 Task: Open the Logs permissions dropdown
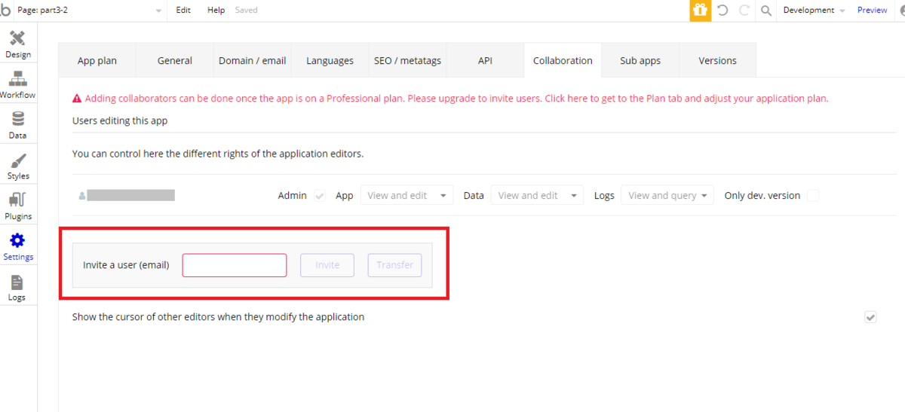point(667,196)
